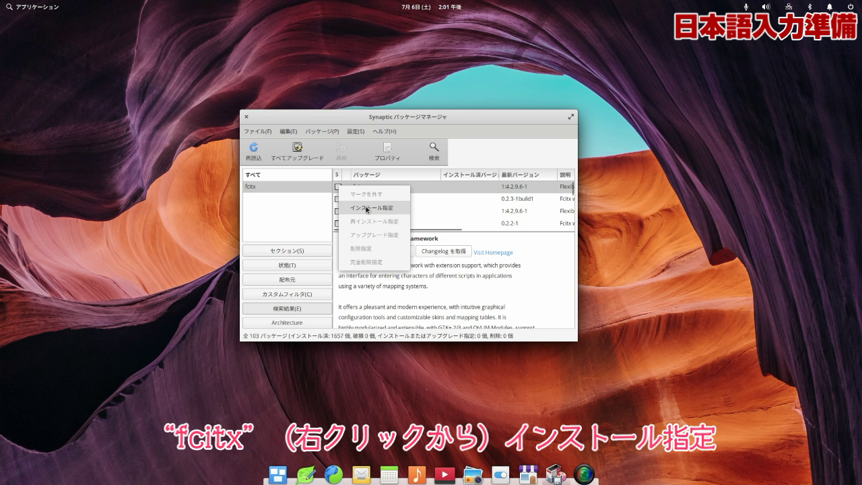
Task: Click the Reload (再読込) toolbar icon
Action: [253, 151]
